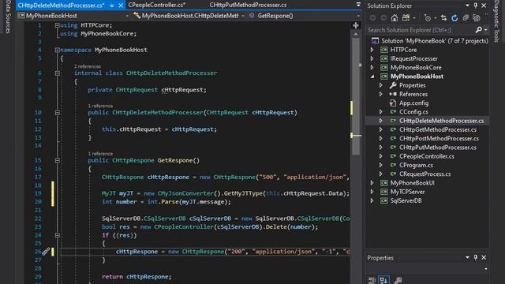Close the Properties panel
Viewport: 505px width, 284px height.
click(x=484, y=258)
